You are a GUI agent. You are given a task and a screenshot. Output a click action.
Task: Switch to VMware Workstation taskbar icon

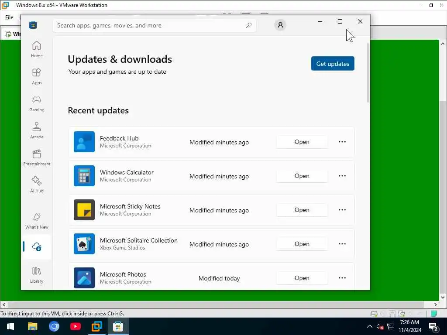coord(96,326)
